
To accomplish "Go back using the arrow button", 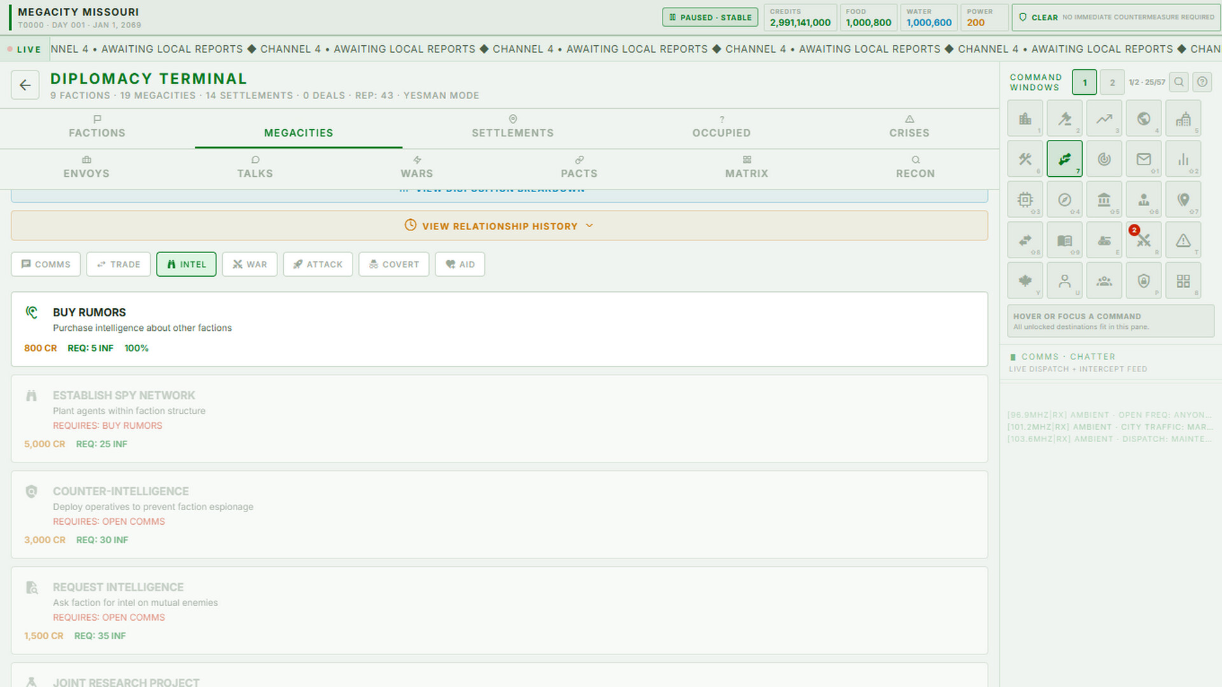I will click(25, 85).
